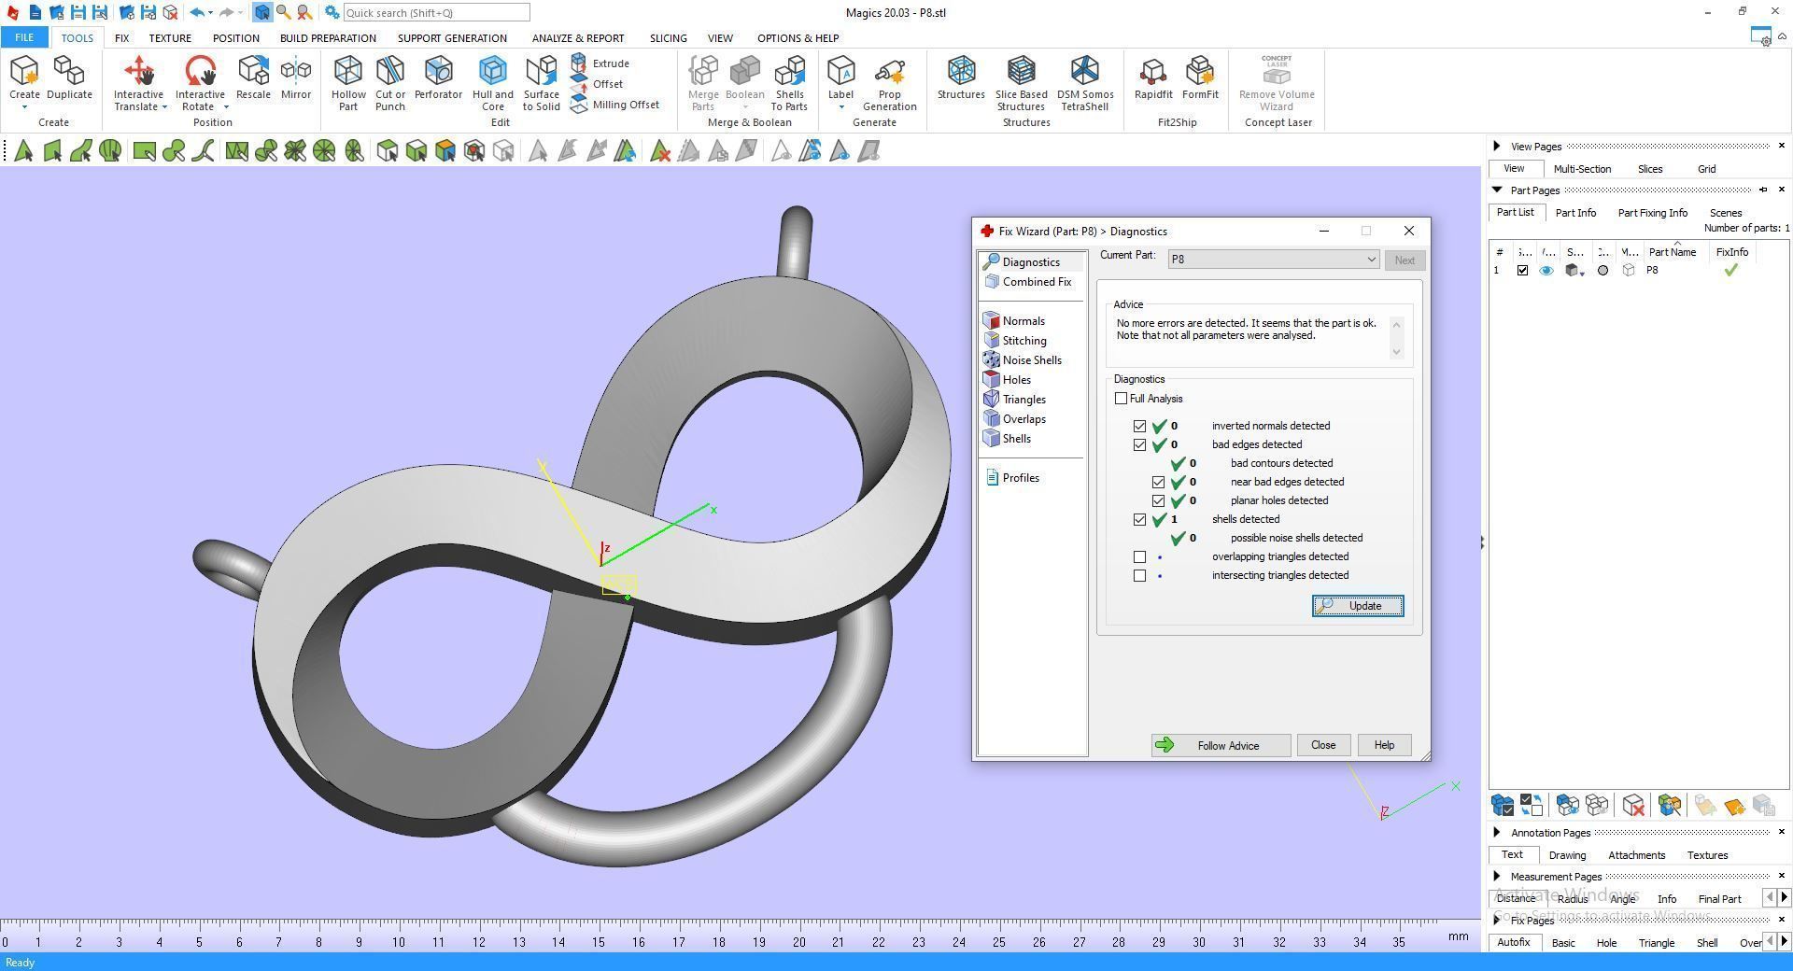1793x971 pixels.
Task: Open Slice Based Structures
Action: pyautogui.click(x=1021, y=83)
